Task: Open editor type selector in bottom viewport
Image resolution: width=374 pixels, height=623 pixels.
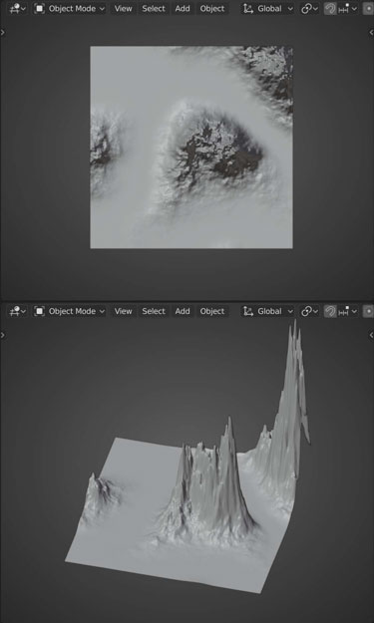Action: (x=18, y=311)
